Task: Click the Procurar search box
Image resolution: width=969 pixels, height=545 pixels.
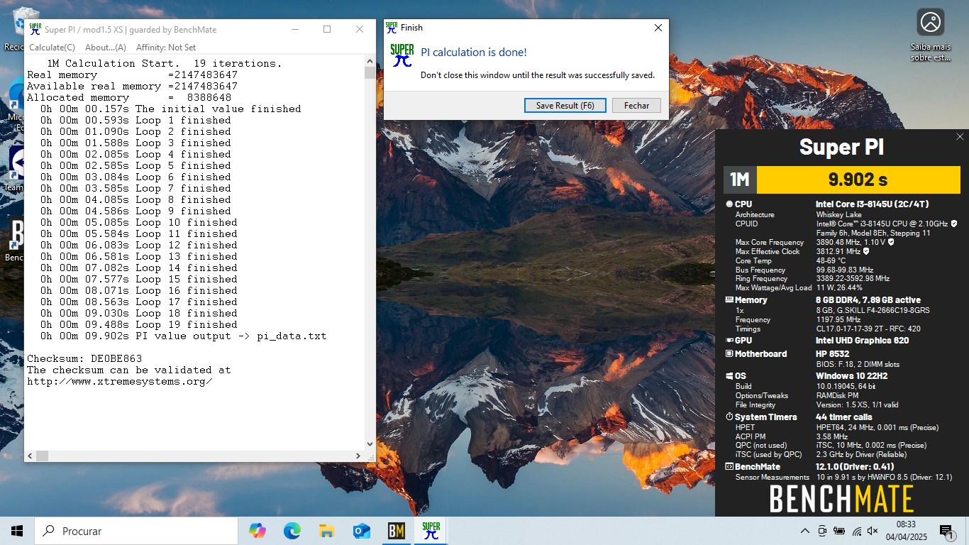Action: 136,531
